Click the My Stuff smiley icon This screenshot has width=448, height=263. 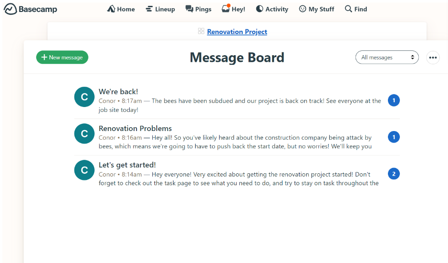(x=302, y=9)
